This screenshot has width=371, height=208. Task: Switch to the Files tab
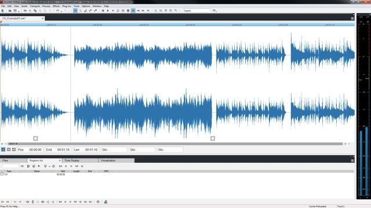coord(13,161)
